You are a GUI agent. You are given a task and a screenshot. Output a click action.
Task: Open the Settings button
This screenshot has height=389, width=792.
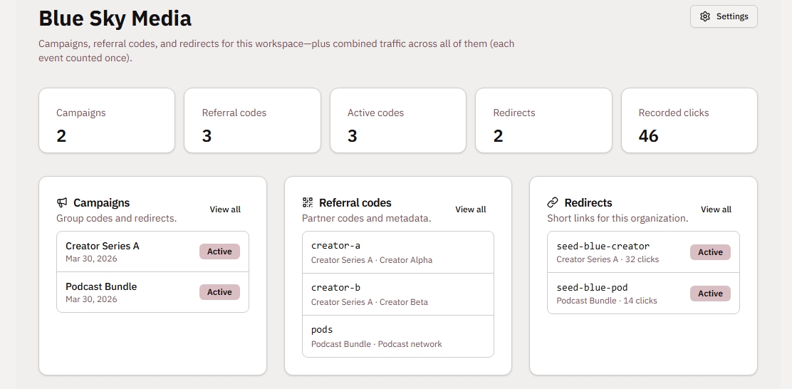[x=724, y=16]
